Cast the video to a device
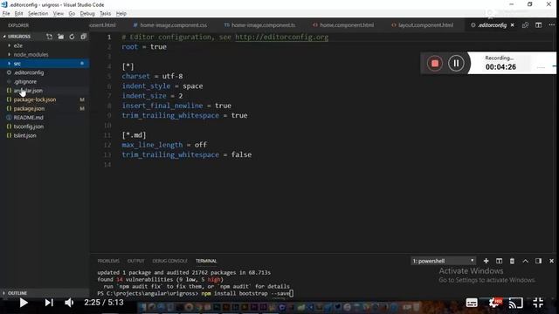Viewport: 559px width, 314px height. click(515, 303)
